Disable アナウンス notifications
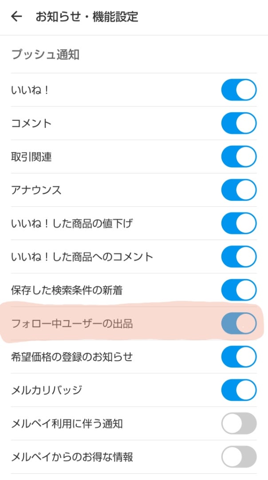This screenshot has height=480, width=268. (x=239, y=190)
